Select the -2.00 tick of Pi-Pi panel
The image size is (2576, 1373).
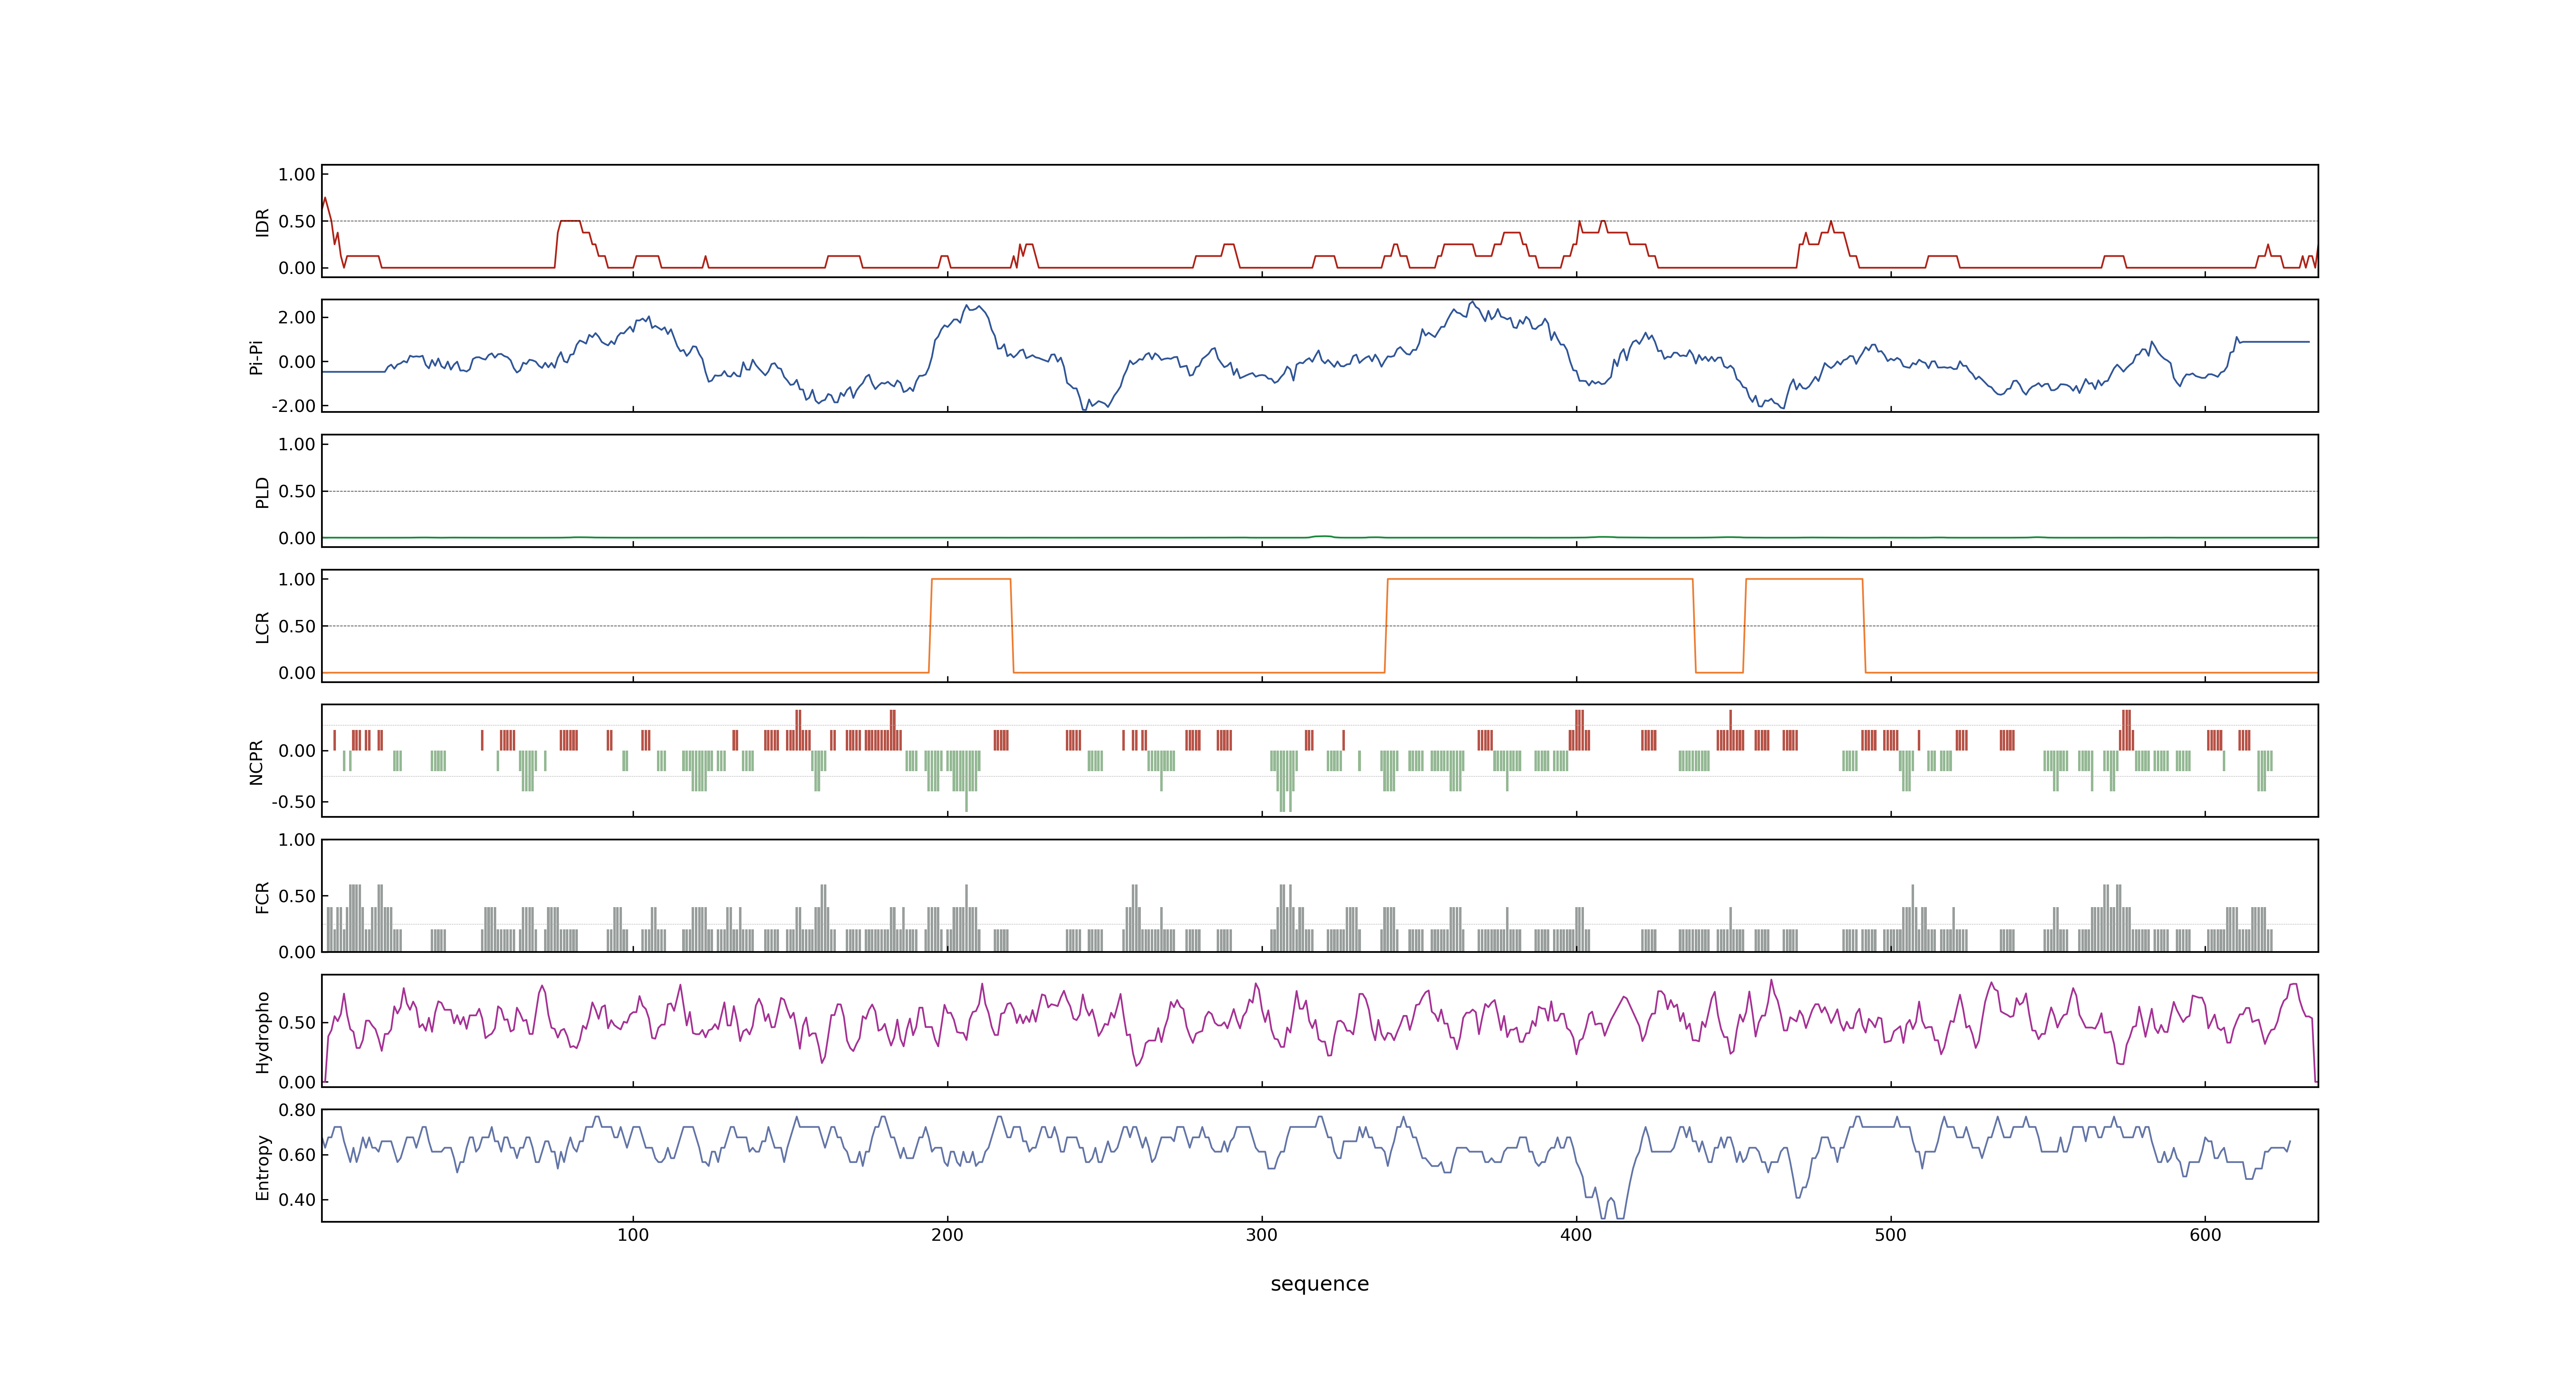[x=293, y=406]
